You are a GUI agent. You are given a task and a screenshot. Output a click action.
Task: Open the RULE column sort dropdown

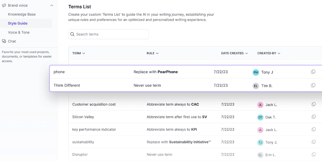click(157, 53)
